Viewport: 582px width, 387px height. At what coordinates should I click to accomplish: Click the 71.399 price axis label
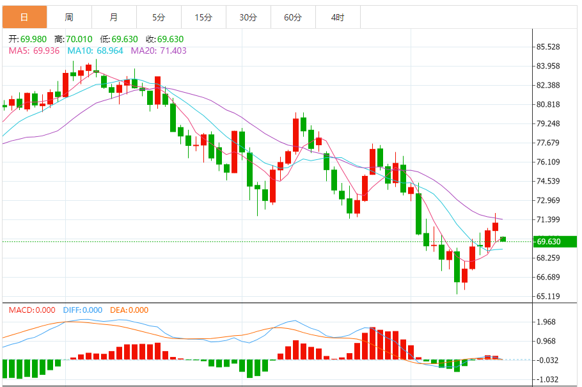[548, 219]
